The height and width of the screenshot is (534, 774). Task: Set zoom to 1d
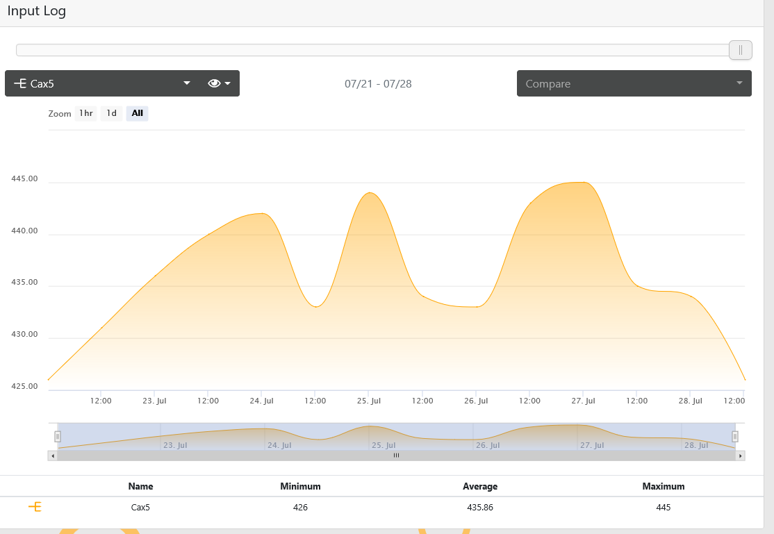pos(112,113)
